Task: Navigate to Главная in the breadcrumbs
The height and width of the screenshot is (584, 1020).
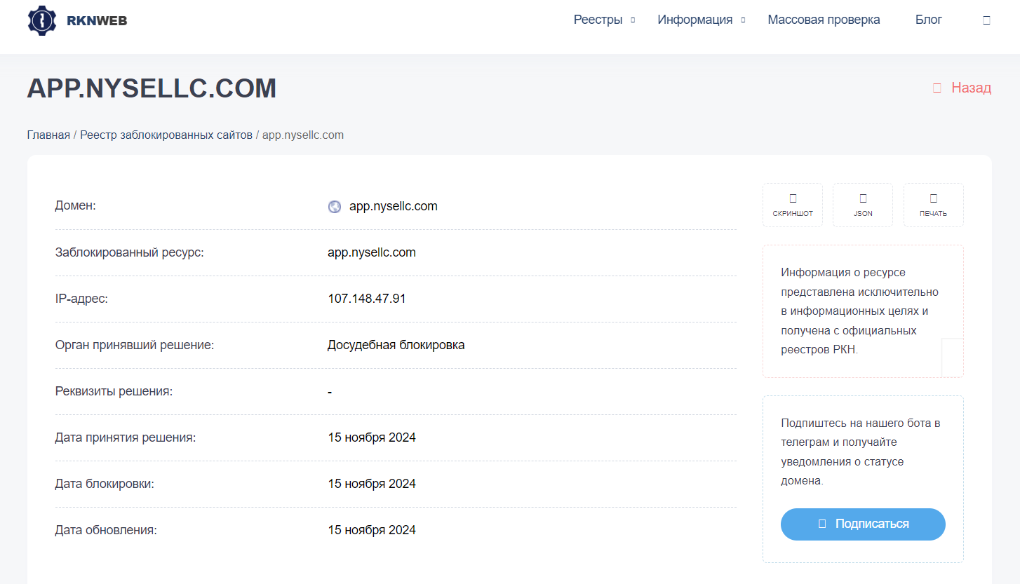Action: (48, 135)
